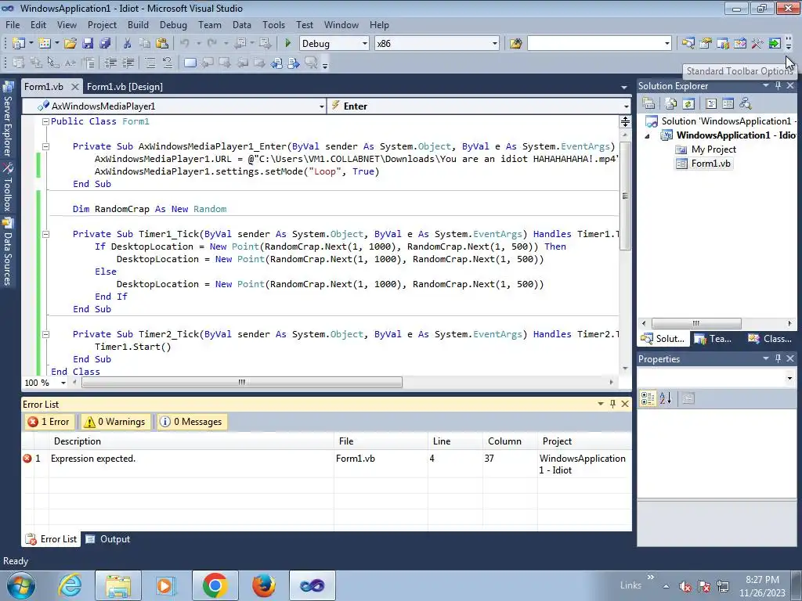The width and height of the screenshot is (802, 601).
Task: Click the Redo arrow icon
Action: click(212, 44)
